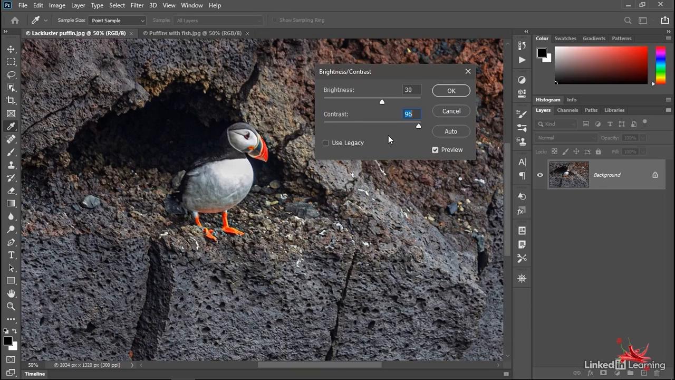Click the Home icon in options bar
675x380 pixels.
click(15, 21)
